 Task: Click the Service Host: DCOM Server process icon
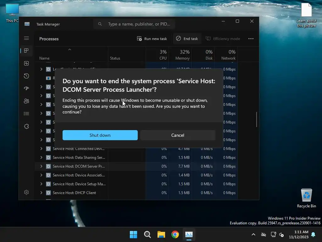(x=48, y=166)
